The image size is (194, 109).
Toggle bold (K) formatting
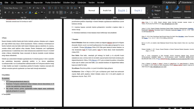(5, 12)
